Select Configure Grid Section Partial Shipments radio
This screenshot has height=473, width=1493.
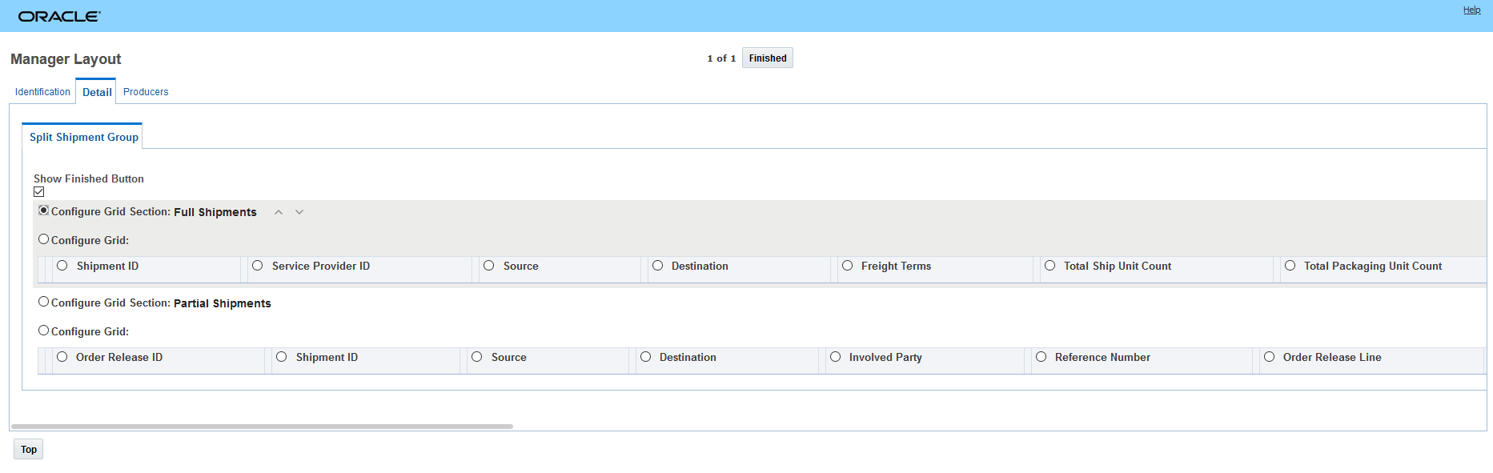(x=44, y=302)
